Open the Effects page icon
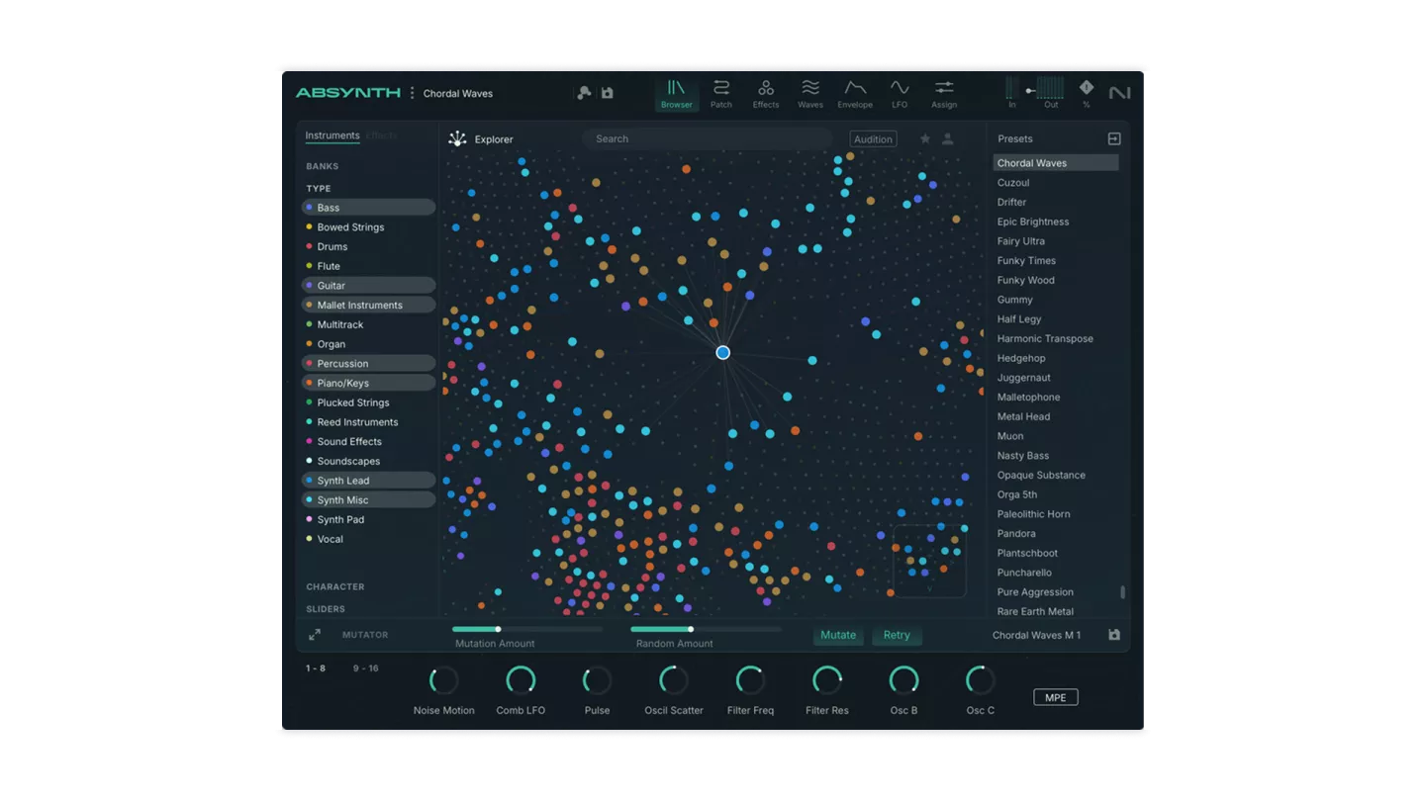This screenshot has width=1425, height=801. [x=766, y=93]
